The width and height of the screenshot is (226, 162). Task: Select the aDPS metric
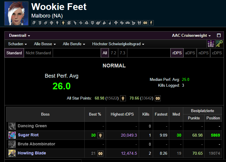(x=190, y=53)
